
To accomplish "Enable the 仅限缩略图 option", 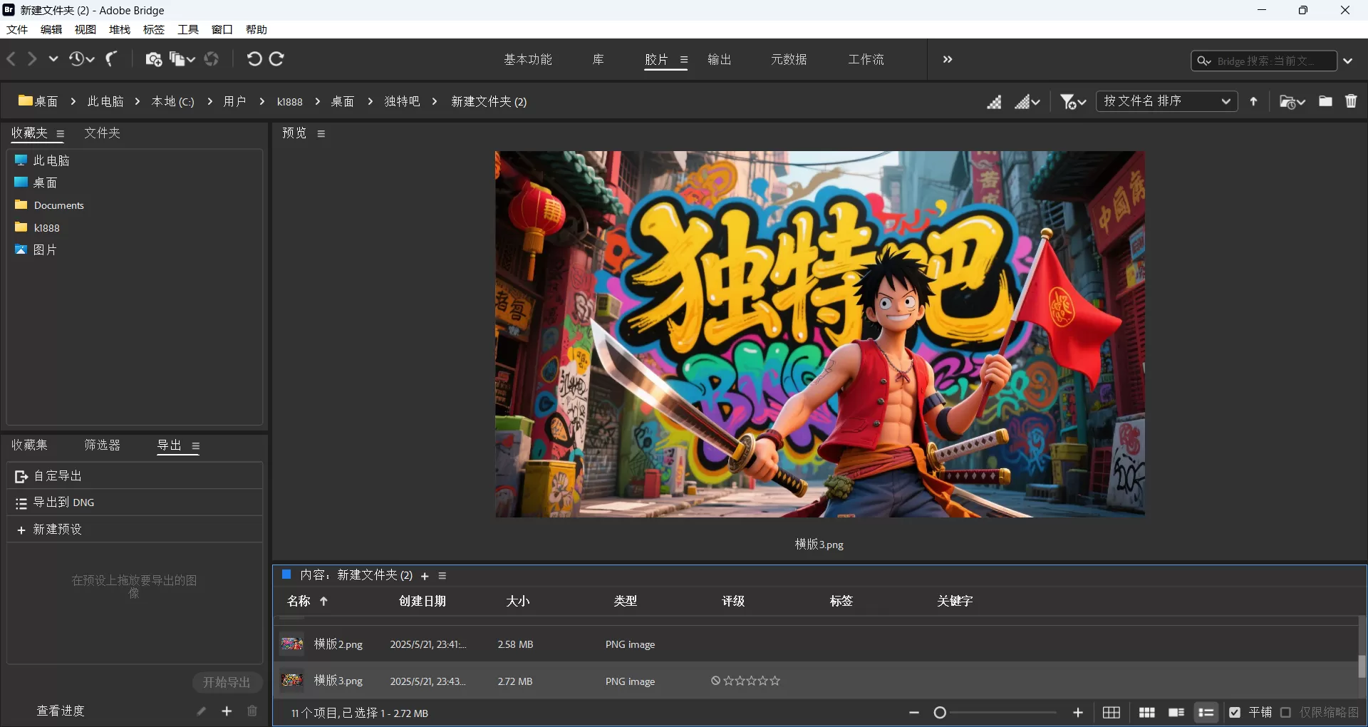I will 1286,712.
